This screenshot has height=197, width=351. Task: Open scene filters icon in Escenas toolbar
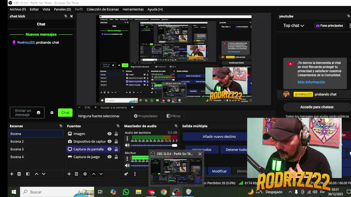tap(28, 174)
